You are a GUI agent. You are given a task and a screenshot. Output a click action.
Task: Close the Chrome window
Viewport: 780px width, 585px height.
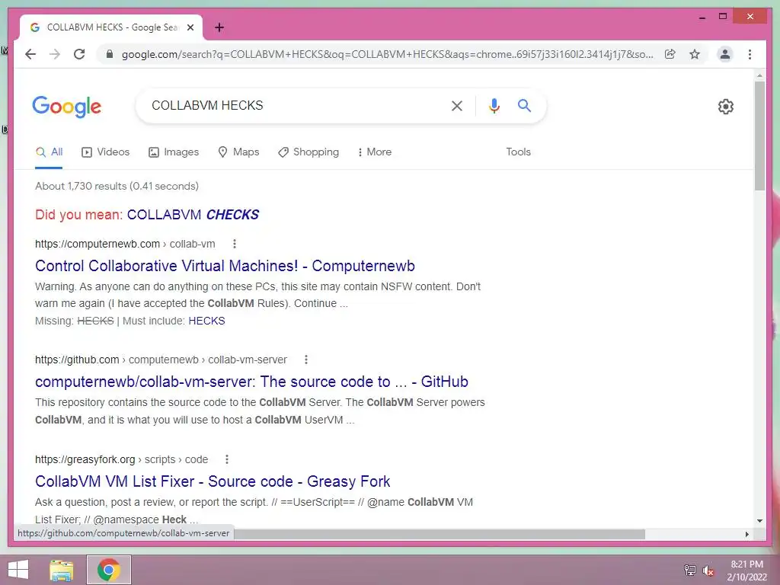tap(750, 17)
